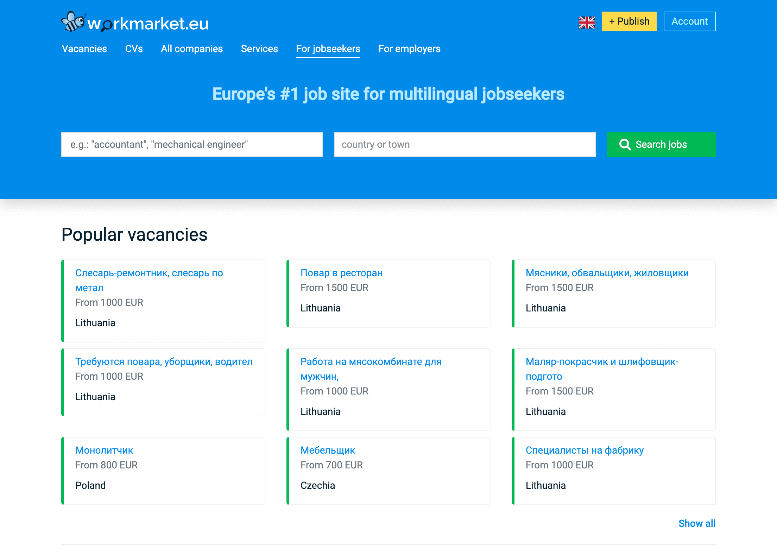Screen dimensions: 777x549
Task: Open the Мясники, обвальщики, жиловщики vacancy
Action: click(607, 273)
